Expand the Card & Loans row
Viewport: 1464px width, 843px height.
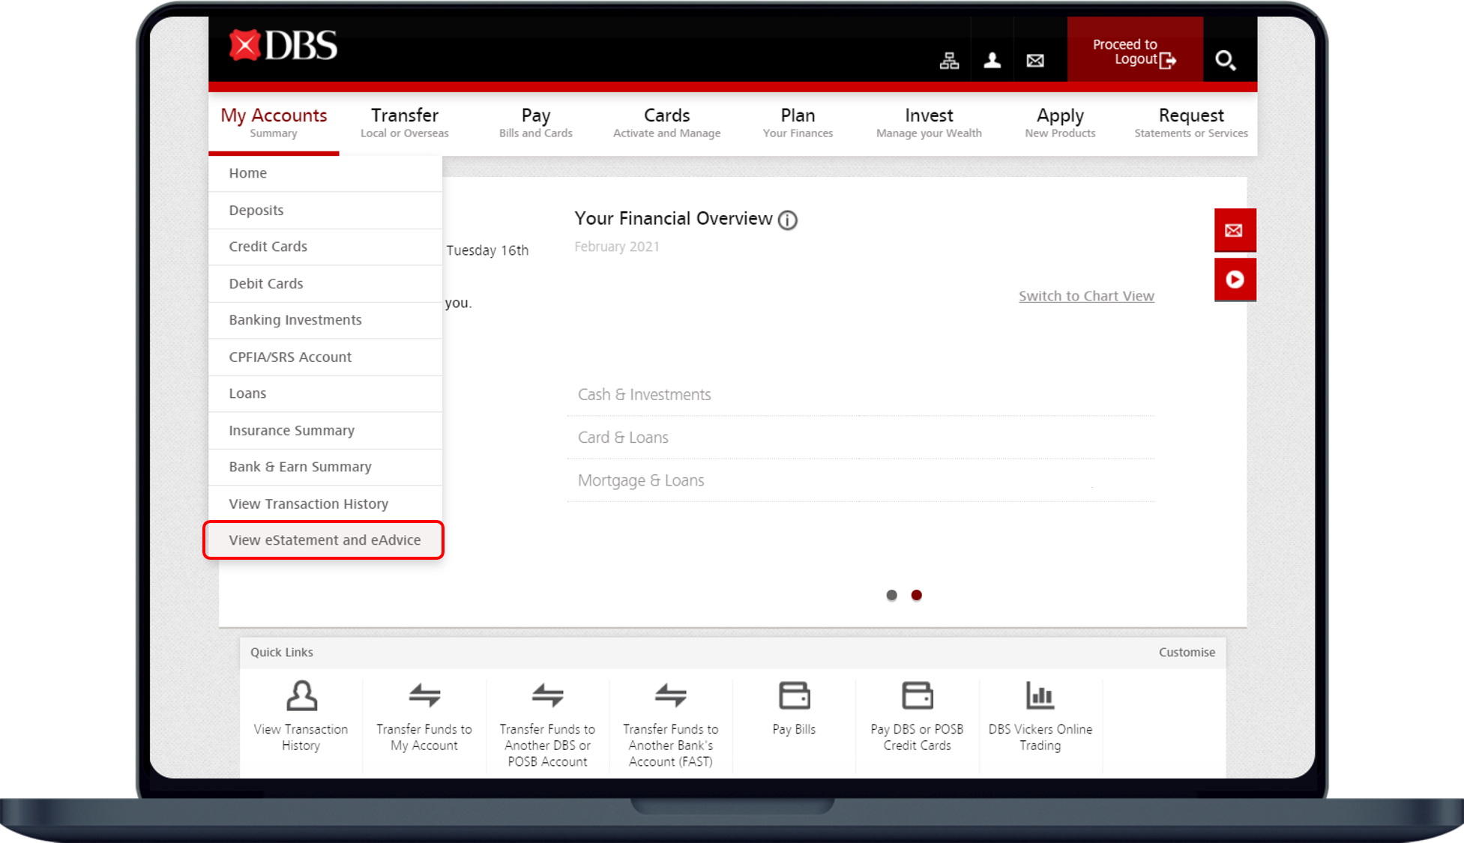pos(861,438)
